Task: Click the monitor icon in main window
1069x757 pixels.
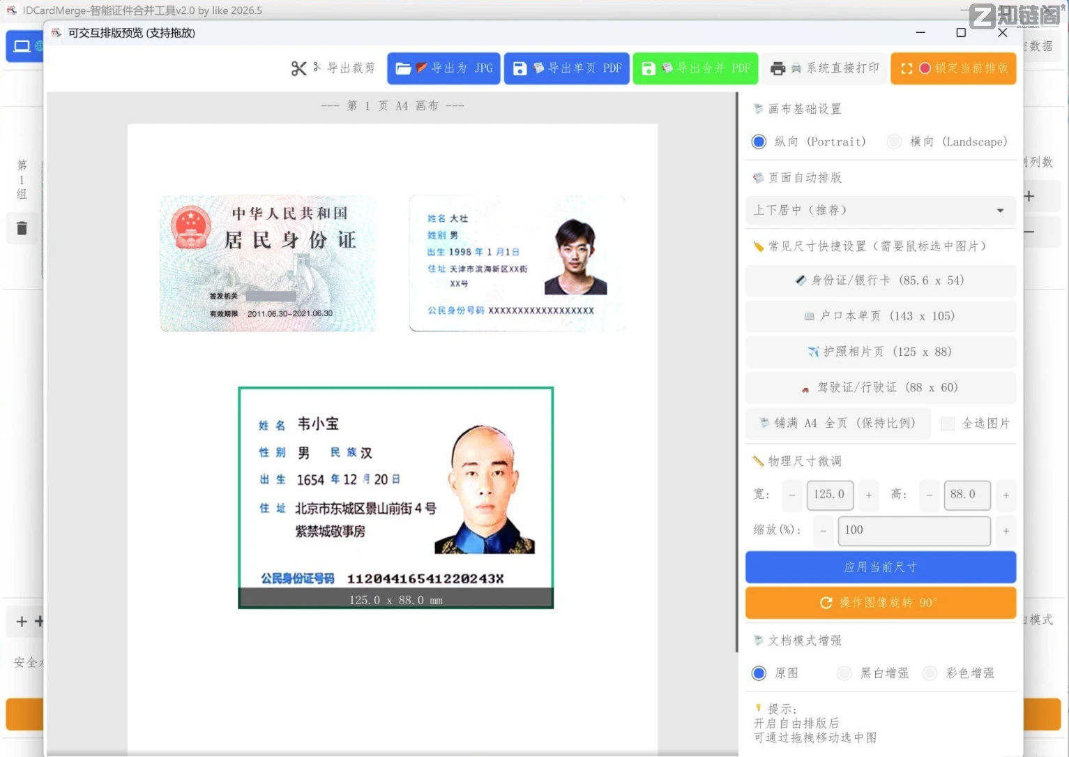Action: (x=22, y=46)
